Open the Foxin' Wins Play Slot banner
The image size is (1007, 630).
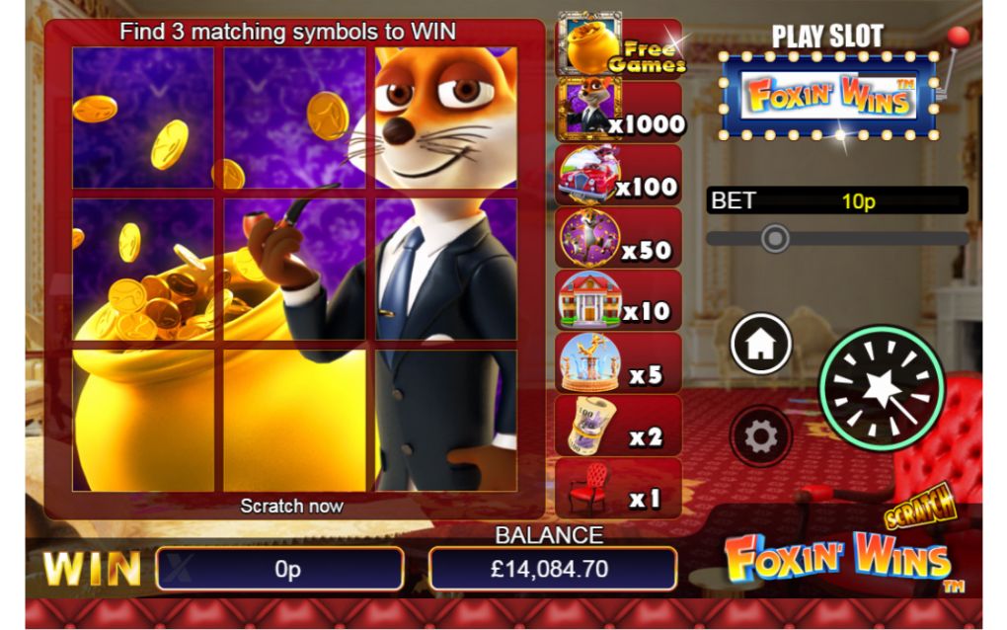pyautogui.click(x=828, y=97)
